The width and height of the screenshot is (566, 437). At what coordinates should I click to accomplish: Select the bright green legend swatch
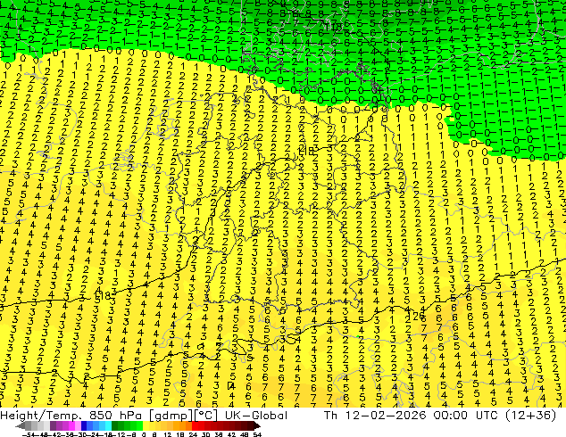pyautogui.click(x=139, y=425)
